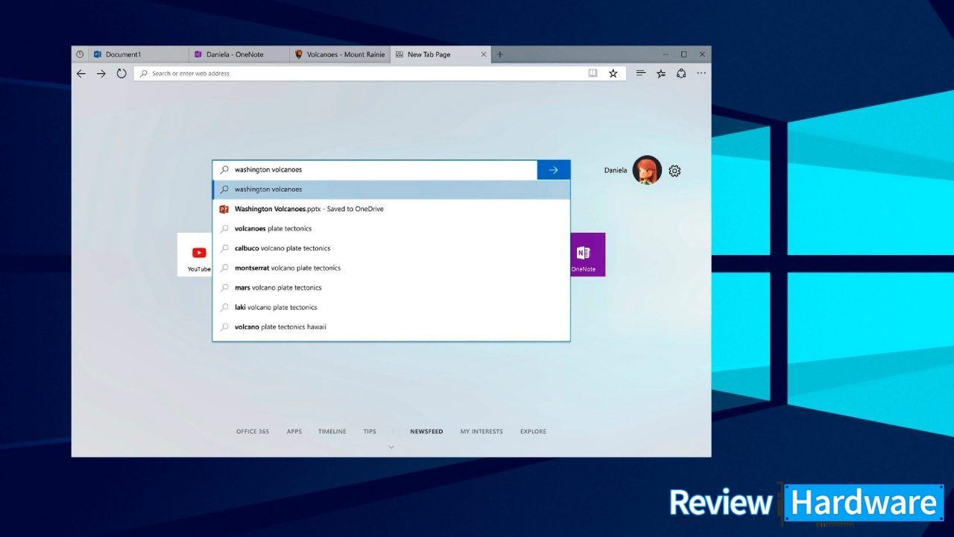Choose 'mars volcano plate tectonics' suggestion

tap(391, 287)
